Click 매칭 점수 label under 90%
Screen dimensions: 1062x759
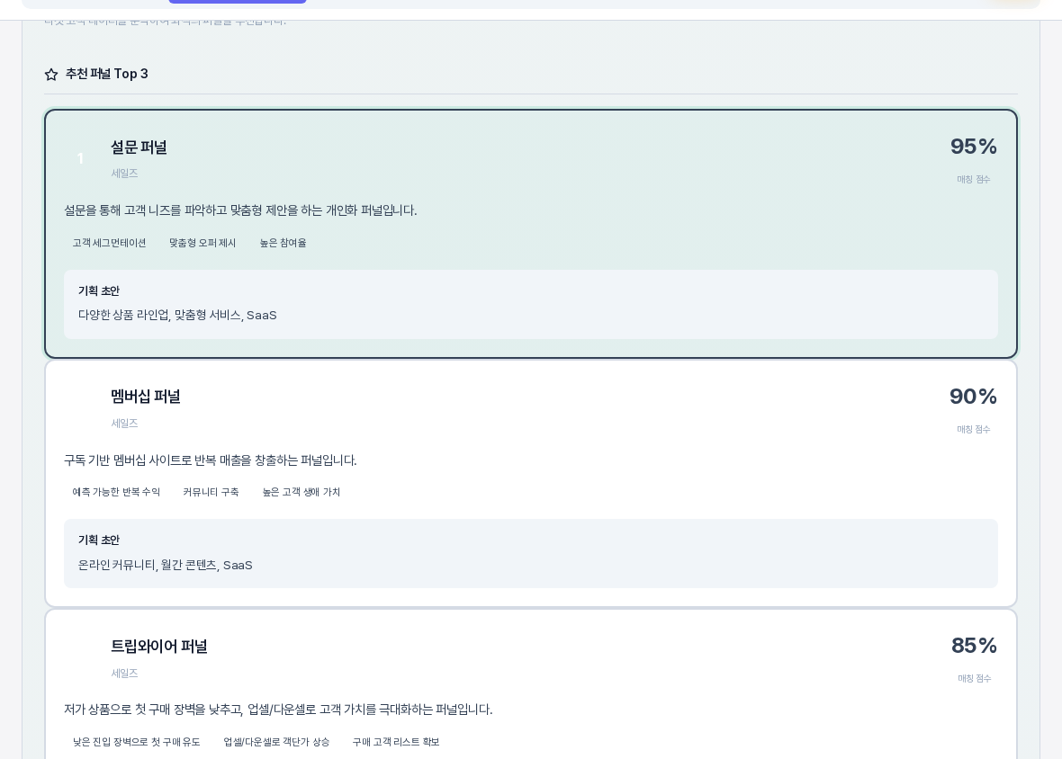tap(973, 430)
